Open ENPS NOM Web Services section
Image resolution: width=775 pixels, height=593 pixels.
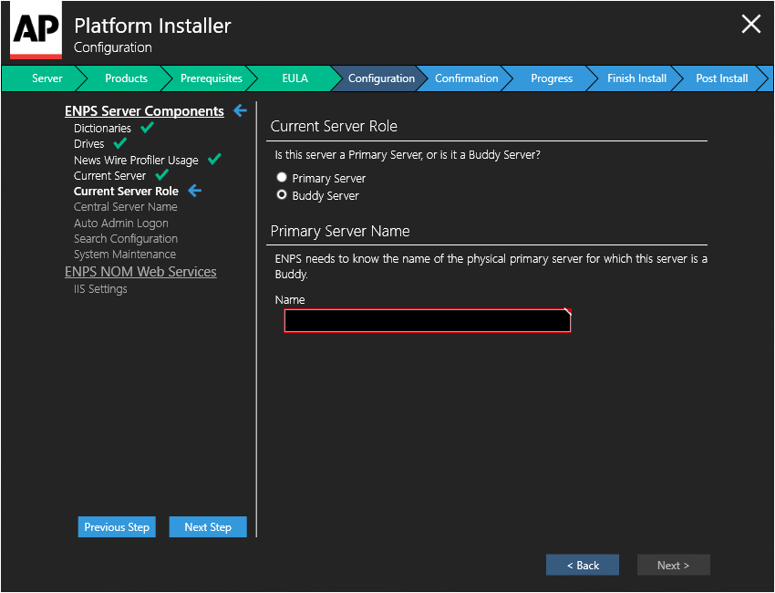click(140, 272)
